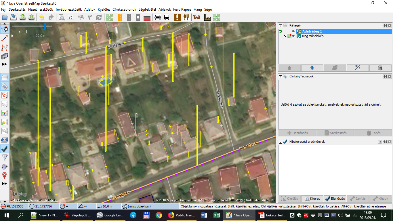The height and width of the screenshot is (221, 393).
Task: Delete layer with trash can button
Action: 380,68
